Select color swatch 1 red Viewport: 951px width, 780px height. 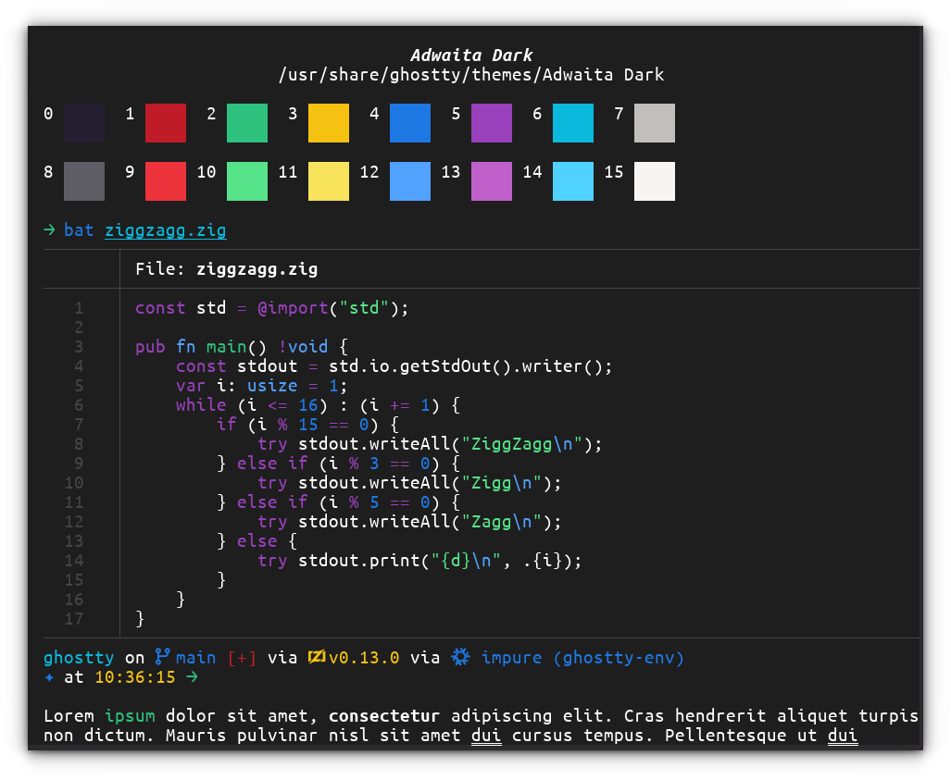[x=165, y=123]
